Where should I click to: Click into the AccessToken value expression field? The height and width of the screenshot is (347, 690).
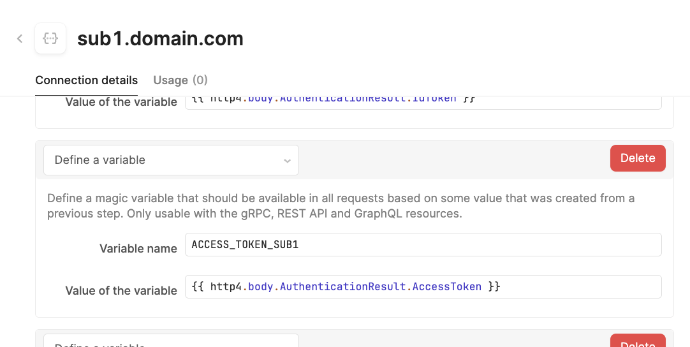pyautogui.click(x=423, y=286)
